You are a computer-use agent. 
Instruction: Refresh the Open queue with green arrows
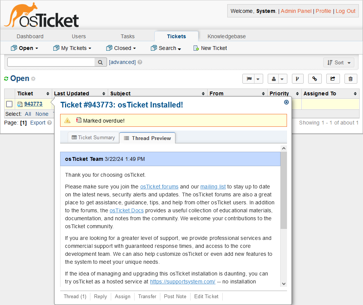point(6,79)
